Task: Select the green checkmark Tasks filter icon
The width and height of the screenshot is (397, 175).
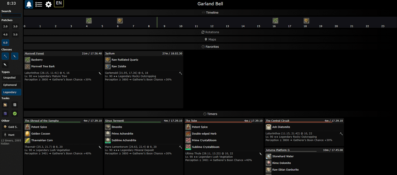Action: [x=15, y=113]
